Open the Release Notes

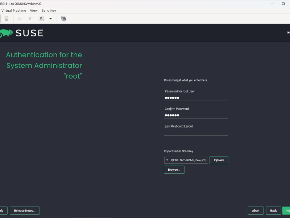[25, 211]
